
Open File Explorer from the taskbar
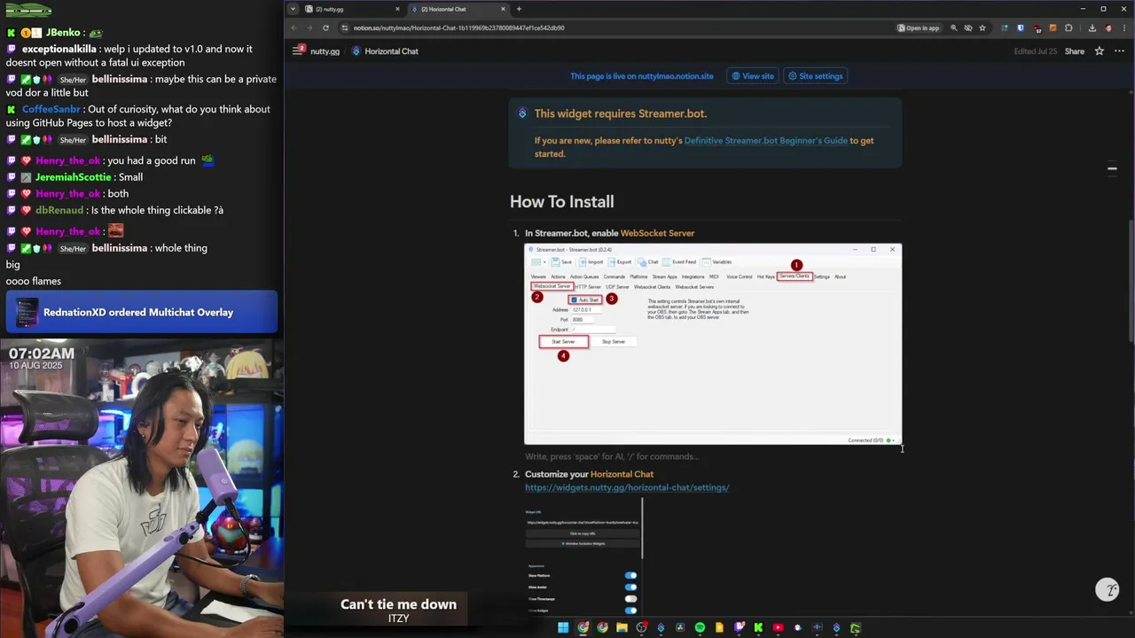tap(622, 627)
